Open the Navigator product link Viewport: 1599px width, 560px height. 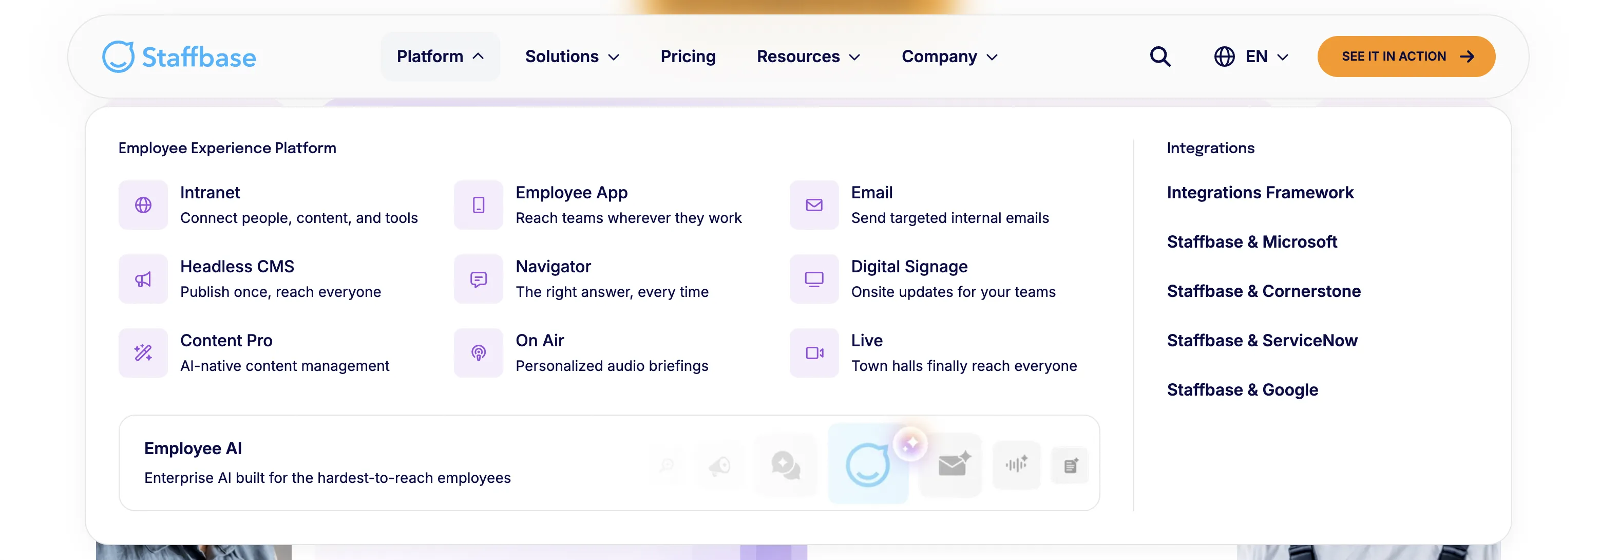pos(553,266)
